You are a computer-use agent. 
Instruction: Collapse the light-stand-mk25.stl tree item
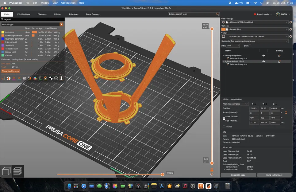(x=224, y=61)
